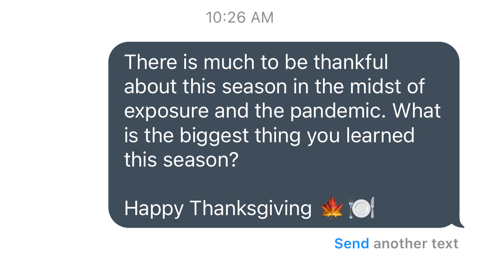Click the 'another text' label
480x256 pixels.
[x=416, y=244]
